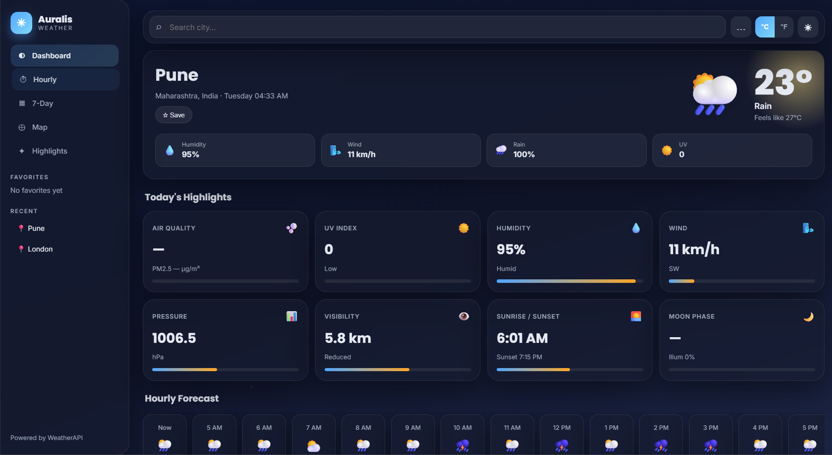The height and width of the screenshot is (455, 832).
Task: Click the 1006.5 pressure value
Action: (174, 338)
